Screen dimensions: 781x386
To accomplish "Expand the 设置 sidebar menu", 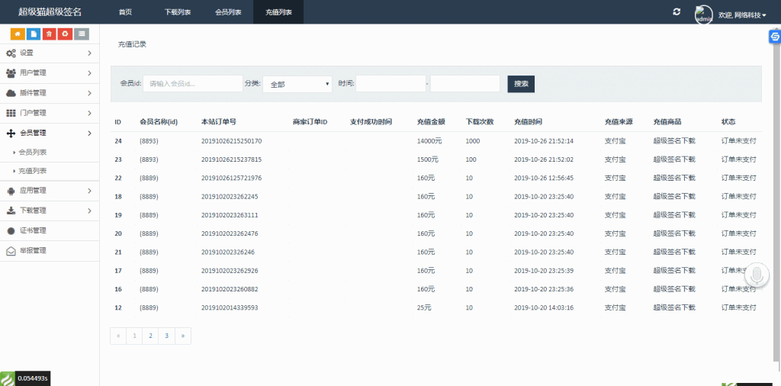I will (x=49, y=53).
